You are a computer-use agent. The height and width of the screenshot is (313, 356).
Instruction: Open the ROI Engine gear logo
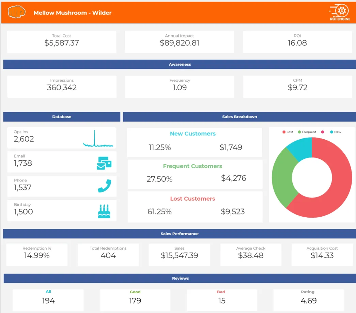click(x=340, y=12)
